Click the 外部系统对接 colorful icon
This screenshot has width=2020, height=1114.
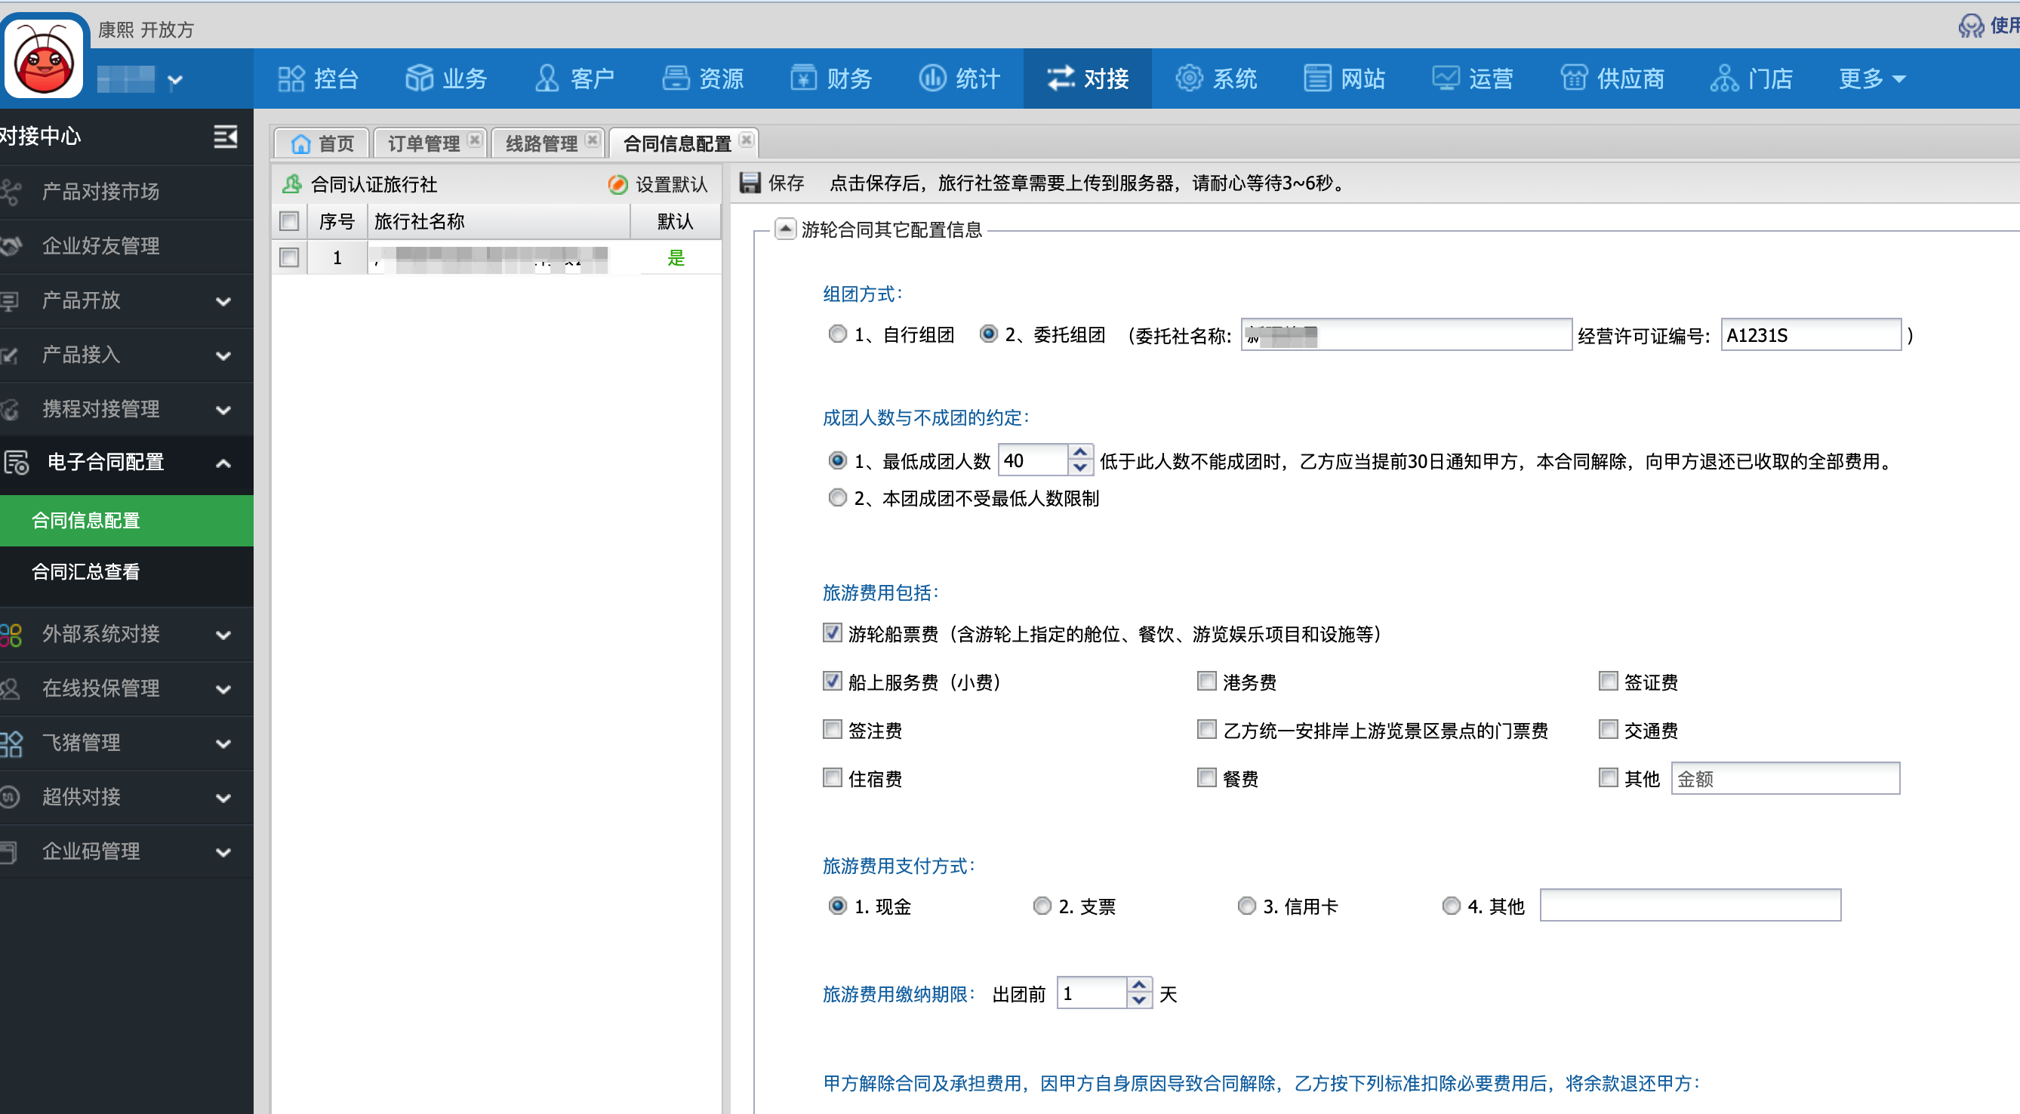coord(11,634)
